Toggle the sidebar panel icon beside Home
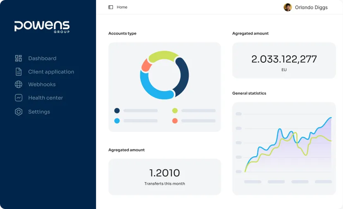 pos(110,7)
